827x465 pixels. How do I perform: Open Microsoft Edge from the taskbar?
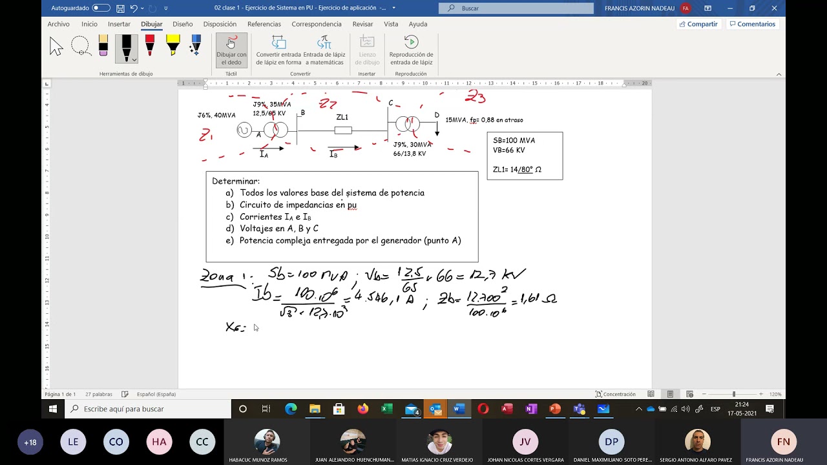tap(291, 409)
